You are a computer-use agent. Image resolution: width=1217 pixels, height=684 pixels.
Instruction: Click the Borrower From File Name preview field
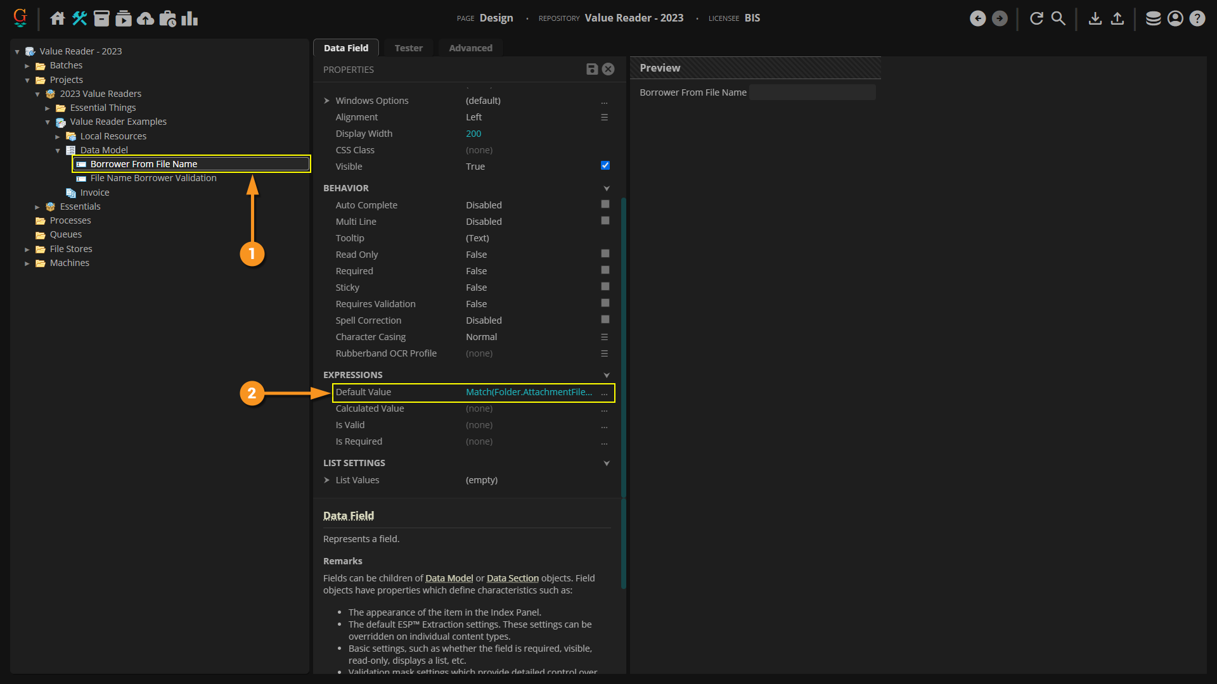[812, 92]
